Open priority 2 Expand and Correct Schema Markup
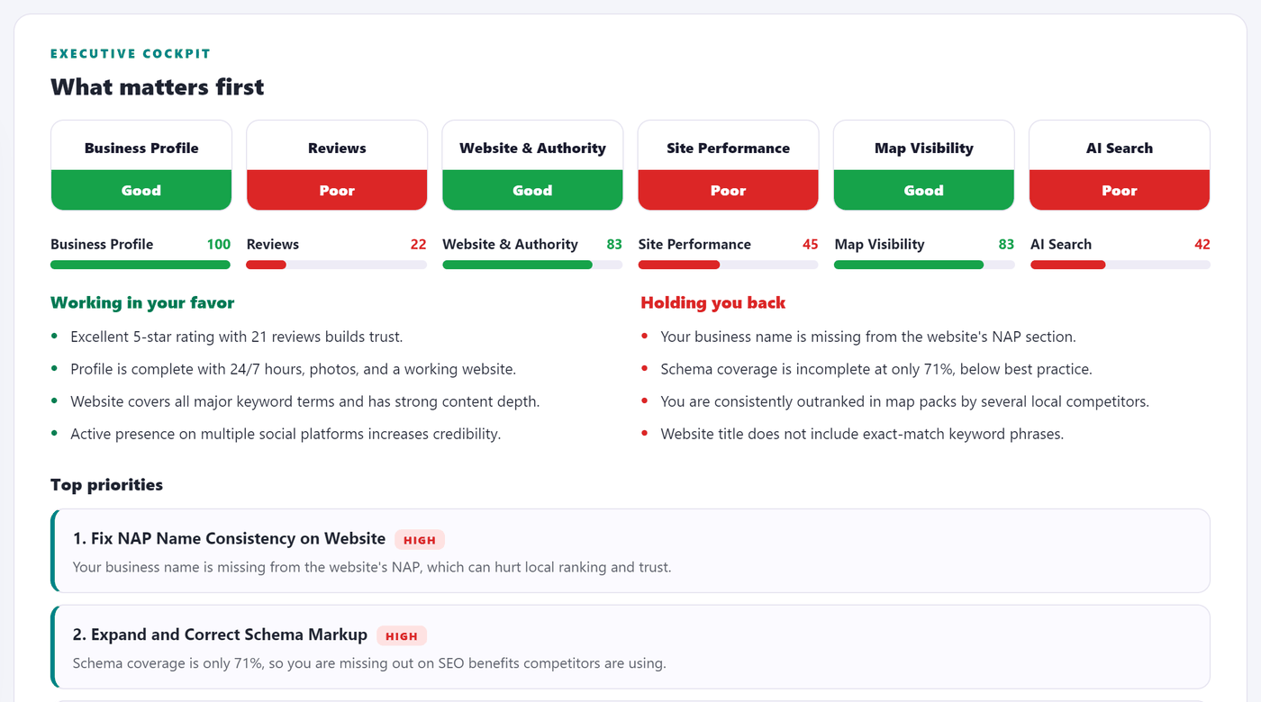The height and width of the screenshot is (702, 1261). coord(630,647)
